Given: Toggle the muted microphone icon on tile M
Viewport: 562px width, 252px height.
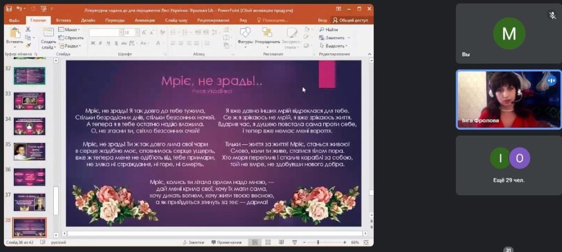Looking at the screenshot, I should click(x=553, y=15).
